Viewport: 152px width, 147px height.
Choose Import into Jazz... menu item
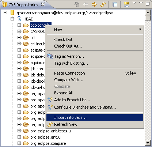pyautogui.click(x=95, y=117)
